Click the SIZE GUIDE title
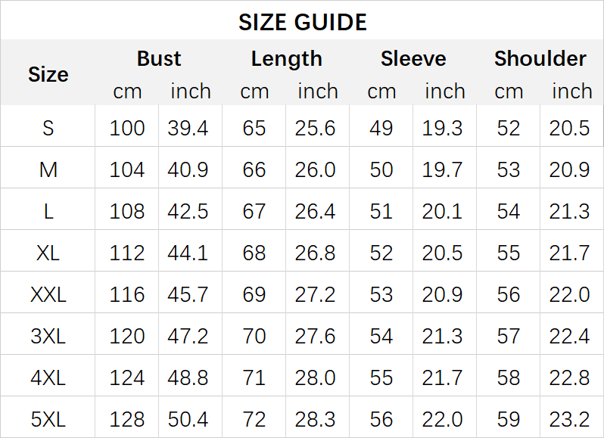 (302, 22)
